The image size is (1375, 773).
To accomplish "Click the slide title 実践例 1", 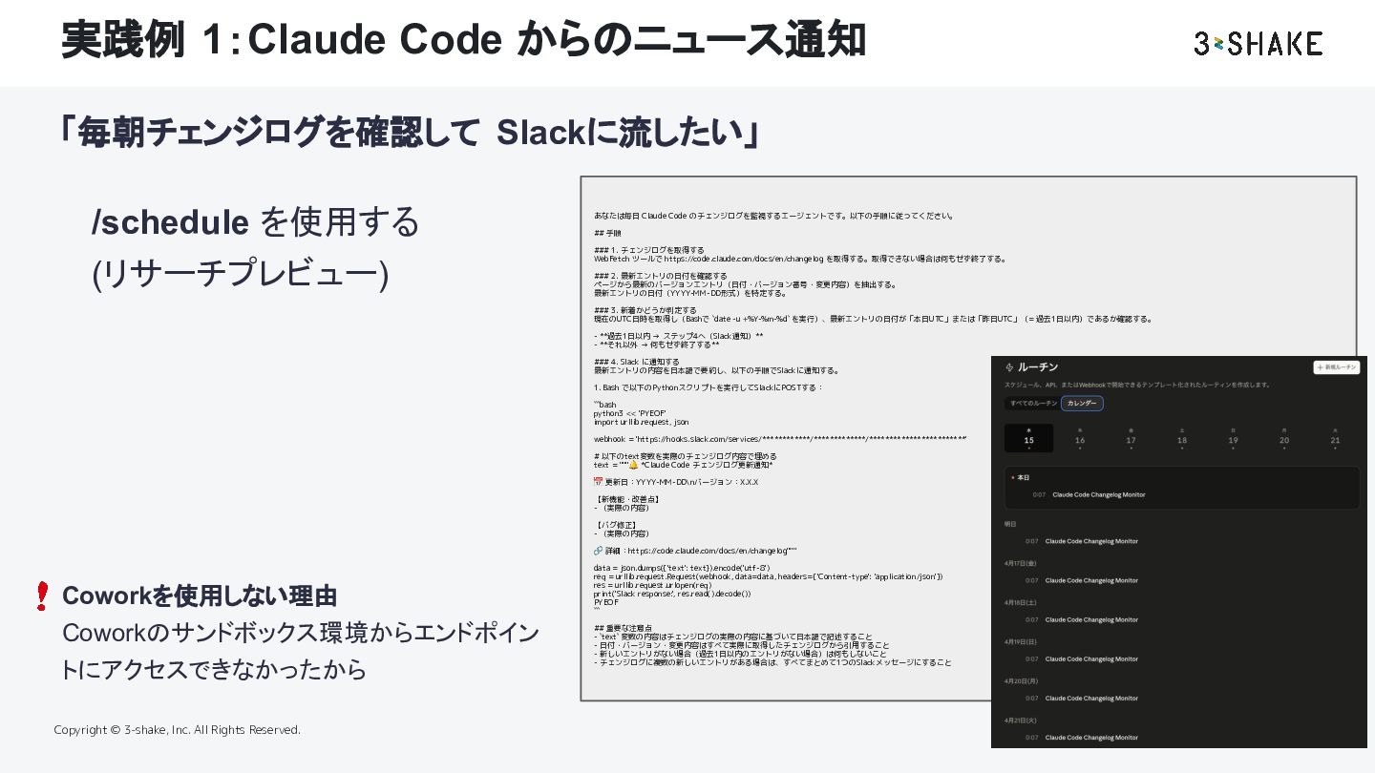I will pos(463,40).
